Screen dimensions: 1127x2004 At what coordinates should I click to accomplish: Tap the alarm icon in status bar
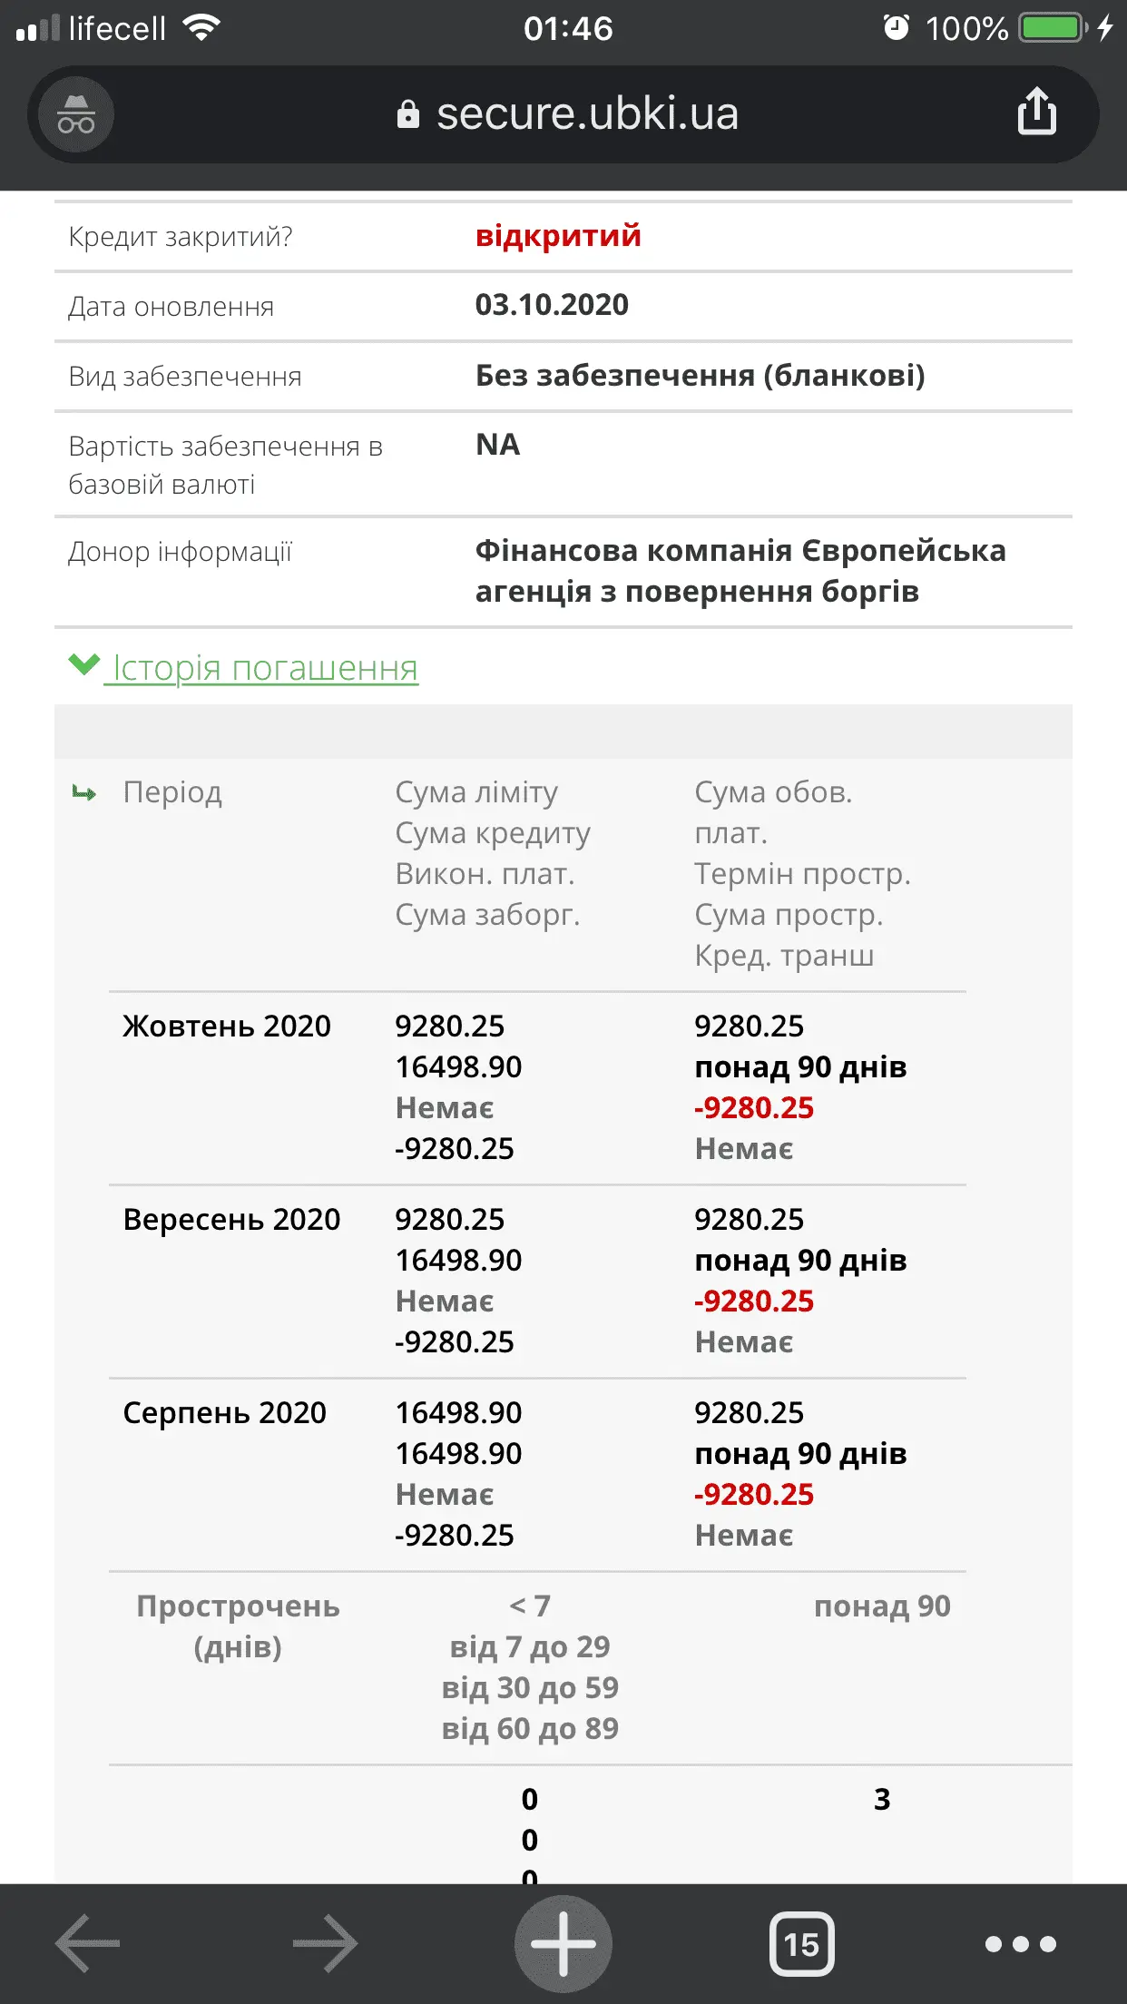(896, 28)
